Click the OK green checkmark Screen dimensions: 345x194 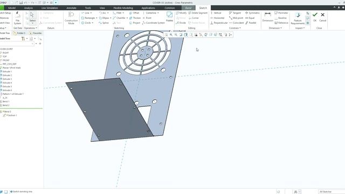[315, 17]
